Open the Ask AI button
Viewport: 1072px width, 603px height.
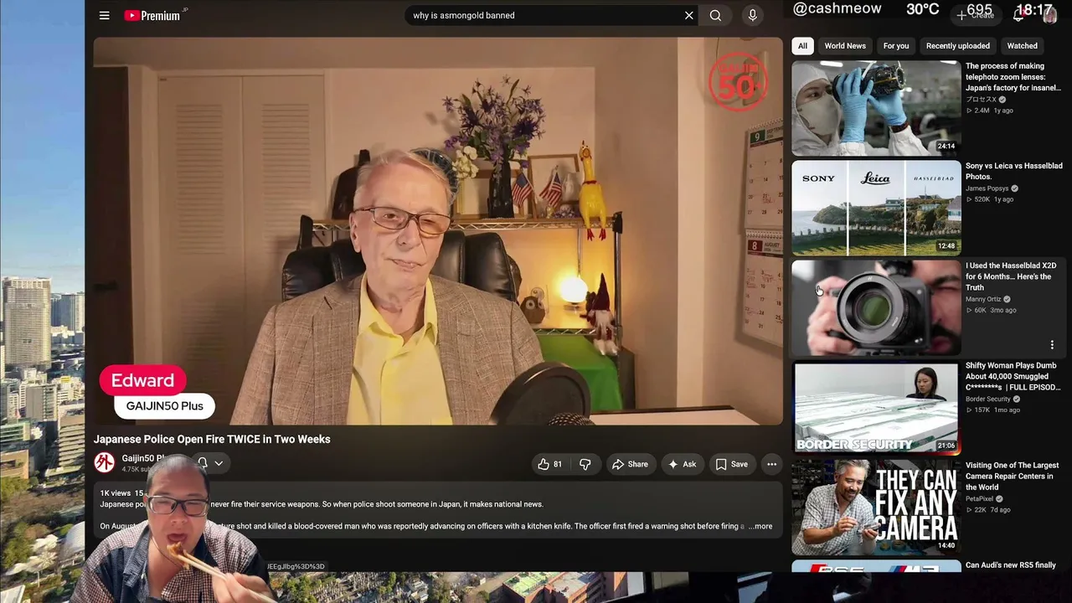point(682,464)
